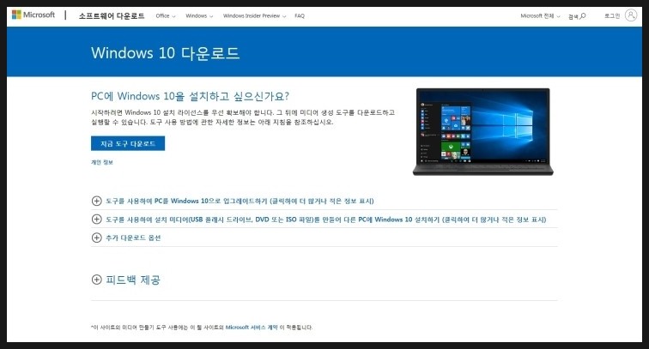Viewport: 649px width, 349px height.
Task: Open the Windows Insider Preview dropdown
Action: click(x=254, y=15)
